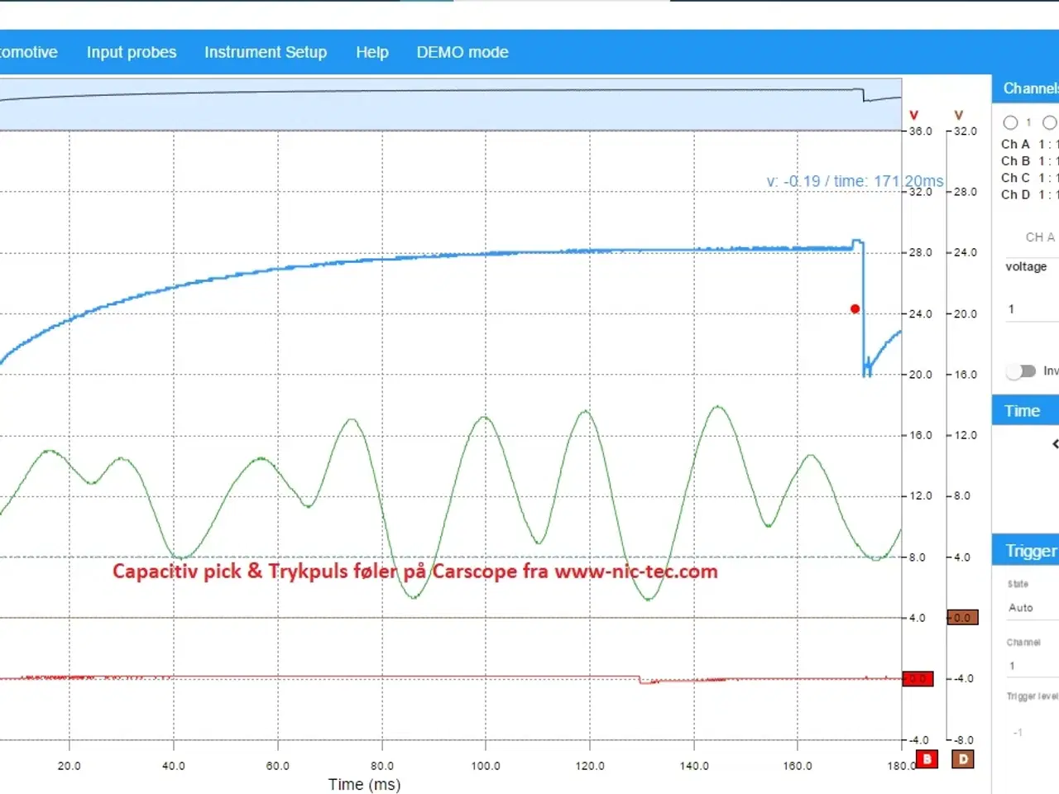Click the brown 0.0 zero-offset marker for channel D
This screenshot has width=1059, height=794.
(962, 618)
